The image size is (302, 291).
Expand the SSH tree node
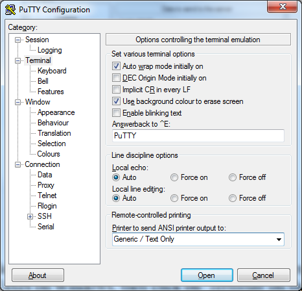tap(30, 216)
